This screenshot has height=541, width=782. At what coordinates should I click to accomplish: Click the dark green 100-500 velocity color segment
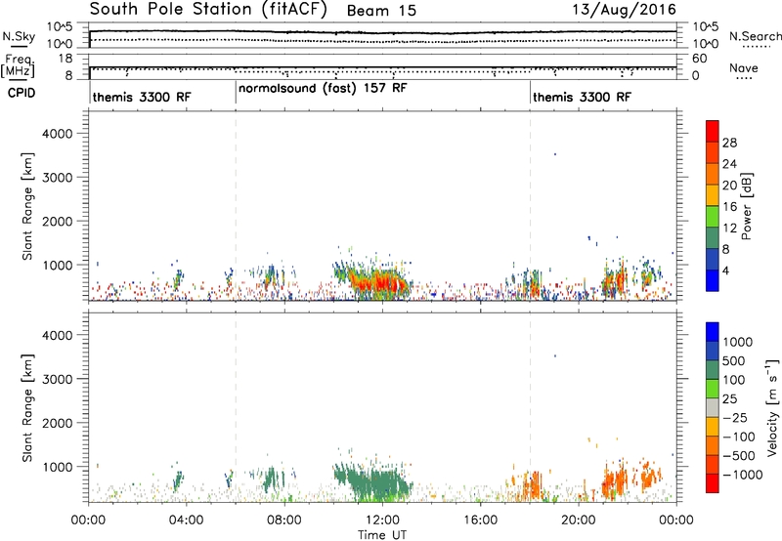[713, 370]
